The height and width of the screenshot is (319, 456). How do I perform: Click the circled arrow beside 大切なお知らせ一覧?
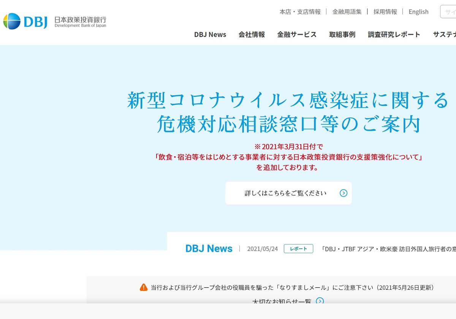coord(320,302)
